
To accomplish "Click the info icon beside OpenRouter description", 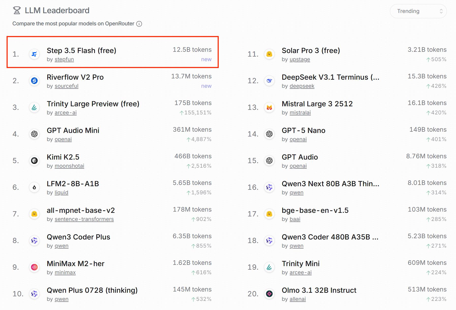I will click(139, 24).
